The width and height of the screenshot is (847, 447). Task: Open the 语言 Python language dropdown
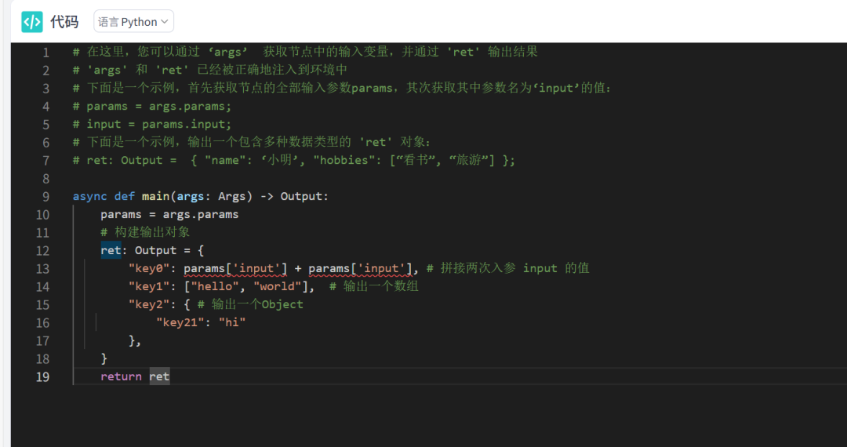tap(133, 22)
